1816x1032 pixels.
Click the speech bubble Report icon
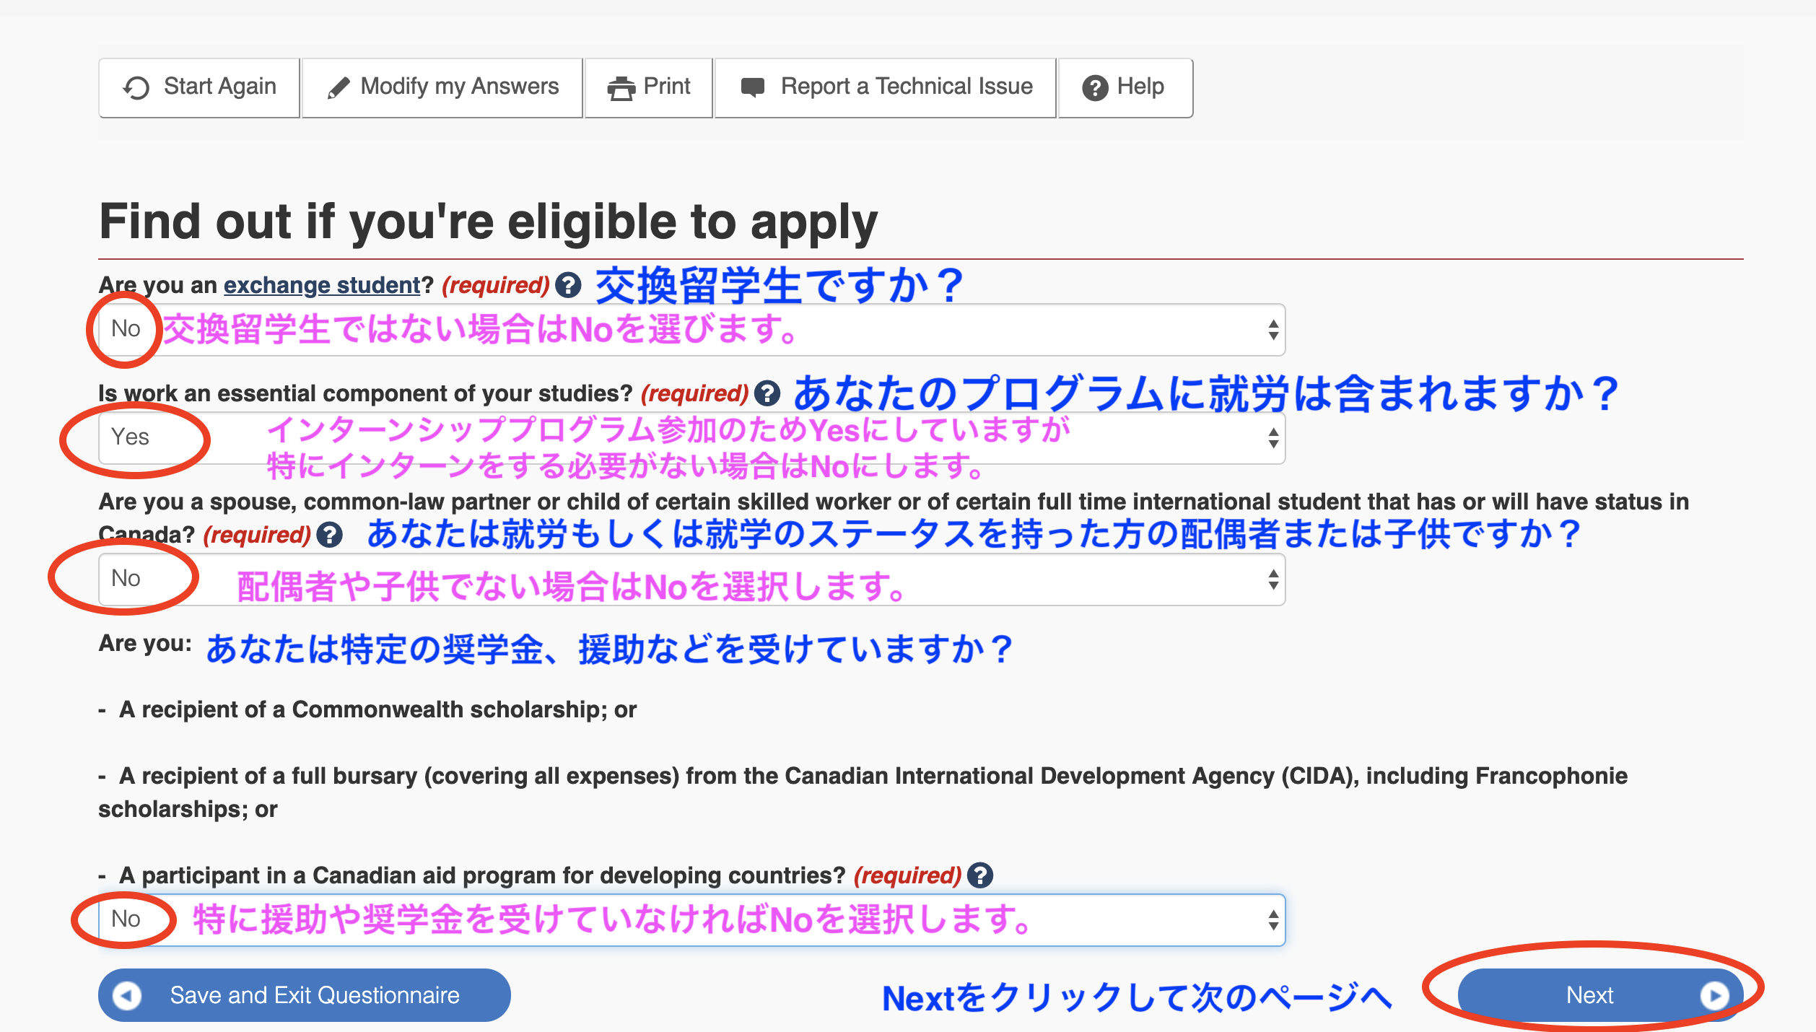click(x=752, y=87)
